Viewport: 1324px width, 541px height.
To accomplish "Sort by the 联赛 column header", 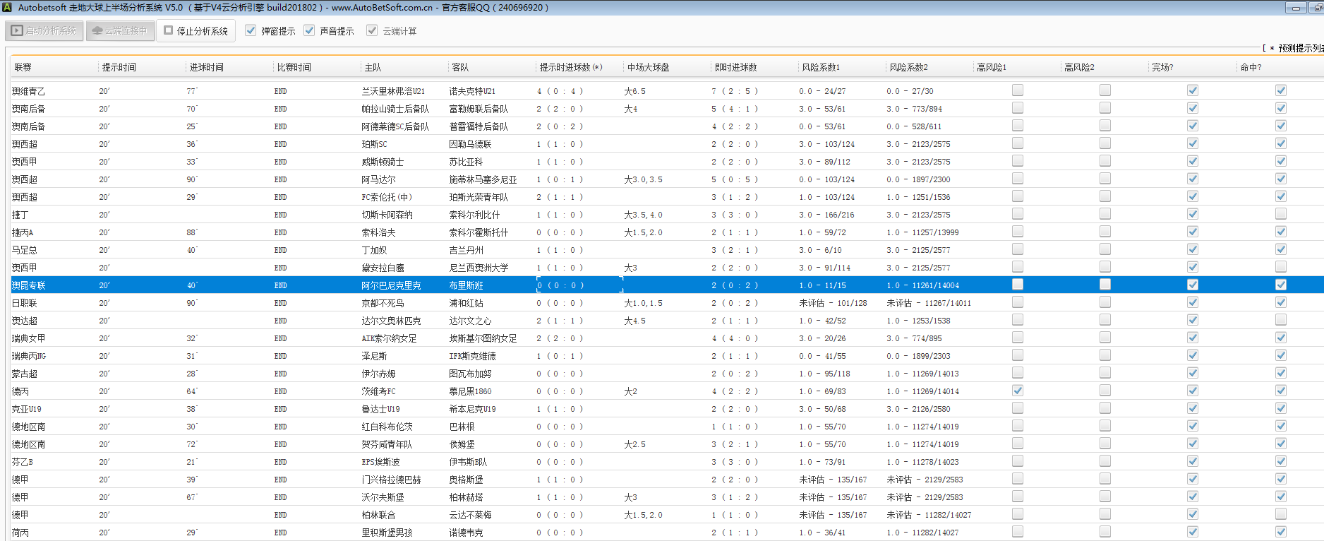I will [x=23, y=67].
